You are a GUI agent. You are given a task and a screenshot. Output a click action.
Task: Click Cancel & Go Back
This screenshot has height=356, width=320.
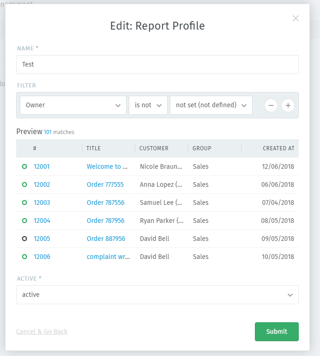[x=42, y=331]
